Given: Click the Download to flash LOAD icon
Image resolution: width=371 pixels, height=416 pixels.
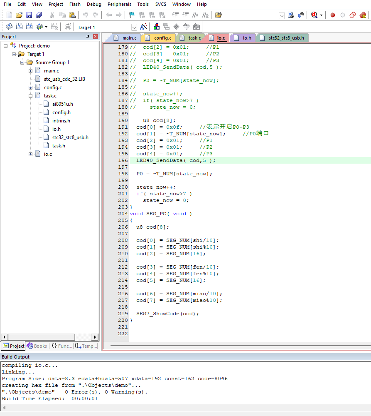Looking at the screenshot, I should (68, 27).
